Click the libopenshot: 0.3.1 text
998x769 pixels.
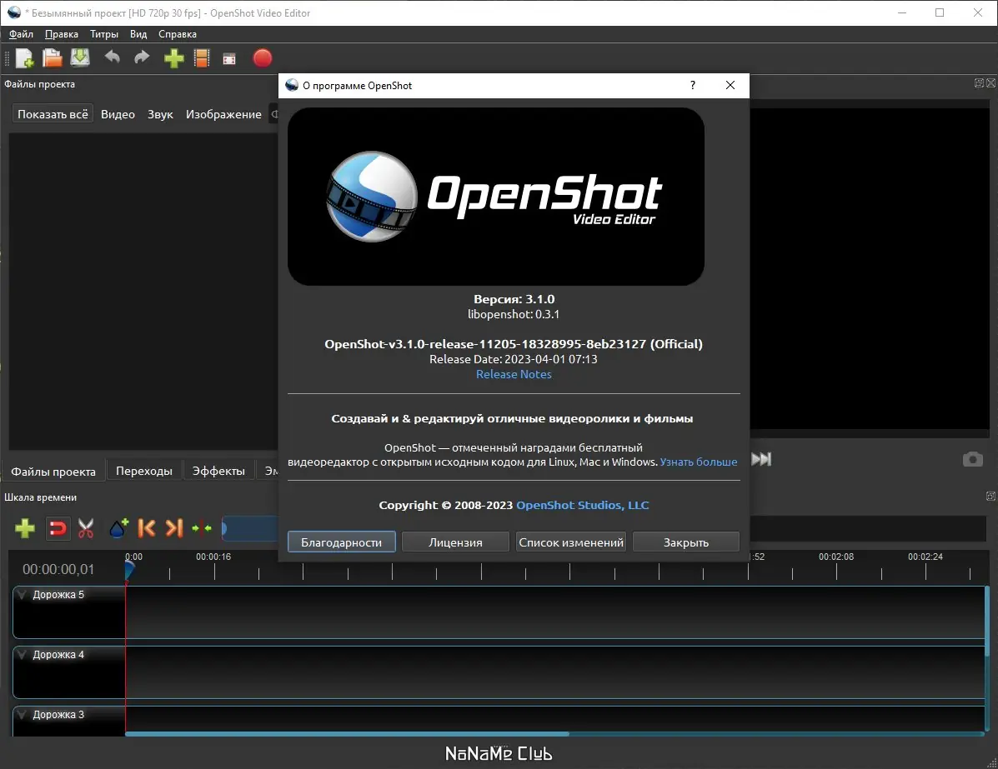point(514,314)
